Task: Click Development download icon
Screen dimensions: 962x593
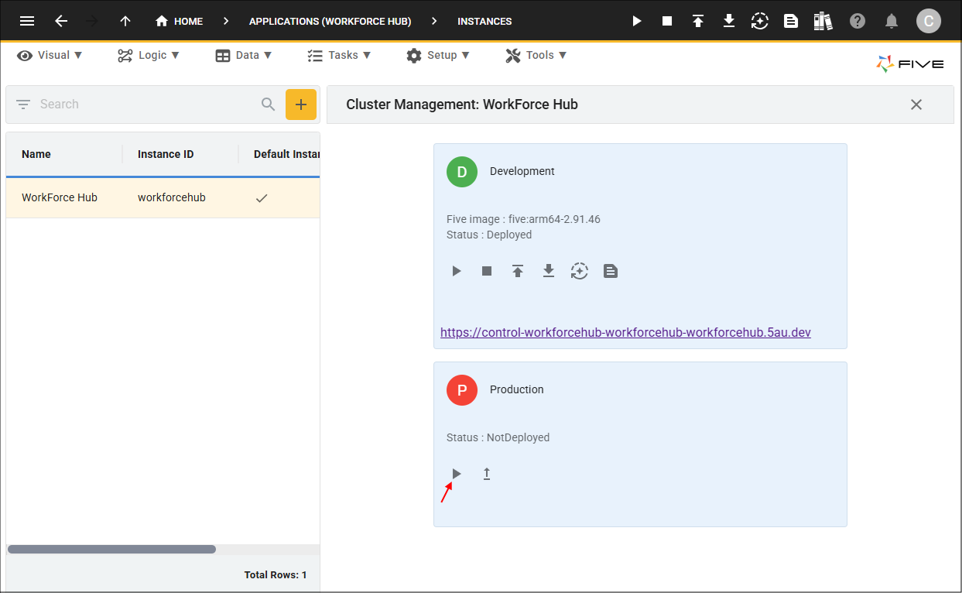Action: pos(549,271)
